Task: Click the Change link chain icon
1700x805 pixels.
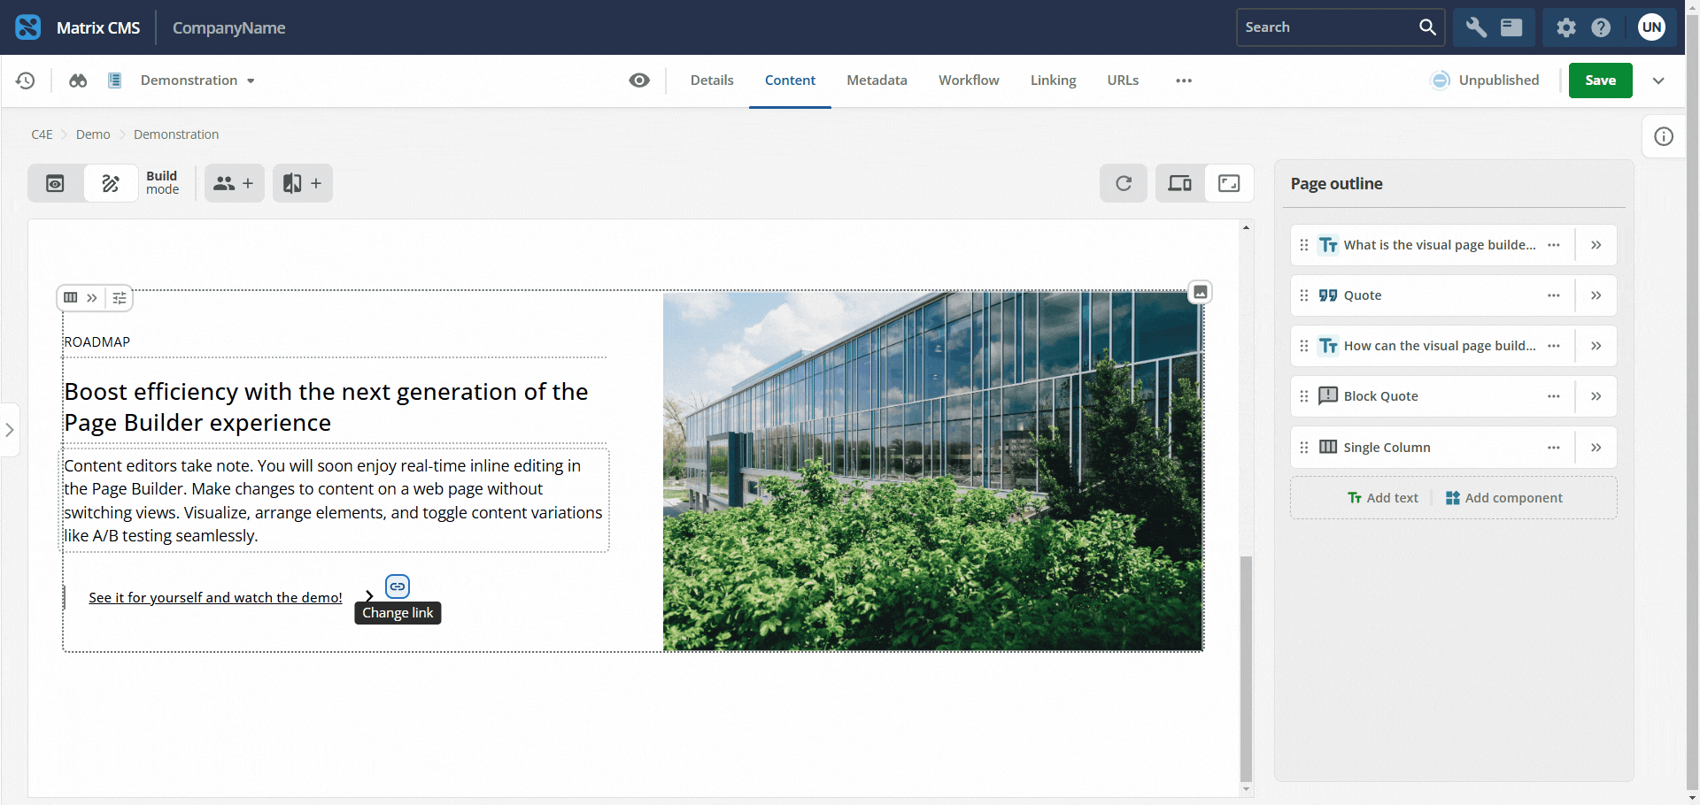Action: point(398,586)
